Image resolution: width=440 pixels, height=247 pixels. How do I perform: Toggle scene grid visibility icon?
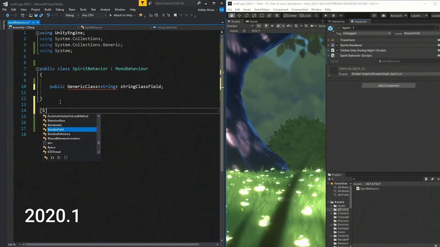296,26
